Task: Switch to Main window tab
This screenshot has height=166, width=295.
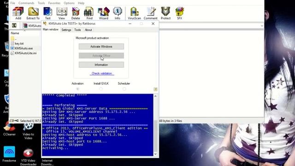Action: tap(50, 30)
